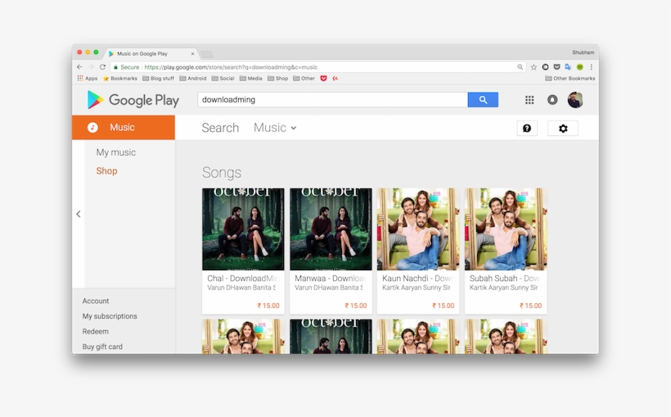
Task: Expand the Music category dropdown
Action: (x=275, y=128)
